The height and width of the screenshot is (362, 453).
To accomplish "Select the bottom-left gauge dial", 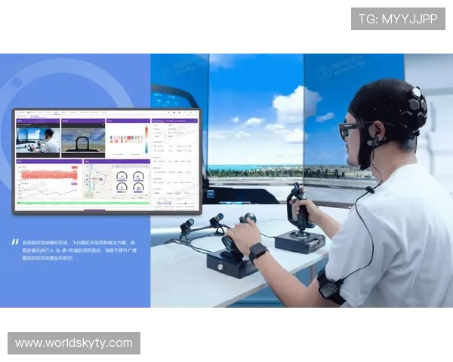I will pyautogui.click(x=122, y=189).
